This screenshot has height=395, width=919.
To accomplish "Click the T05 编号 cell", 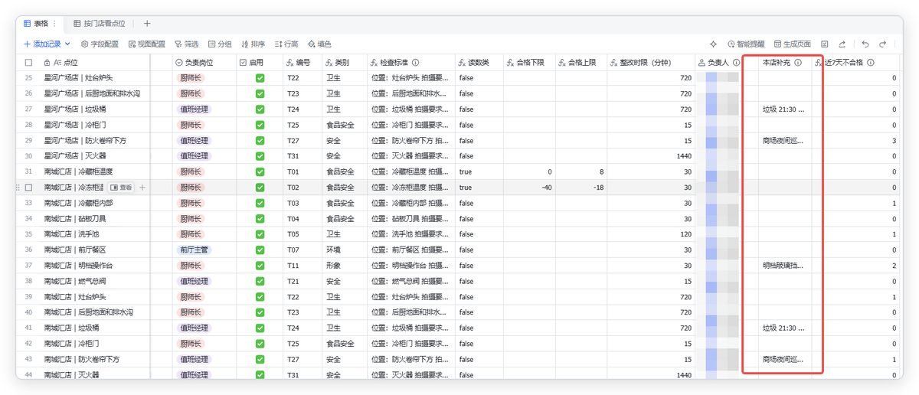I will click(x=302, y=234).
